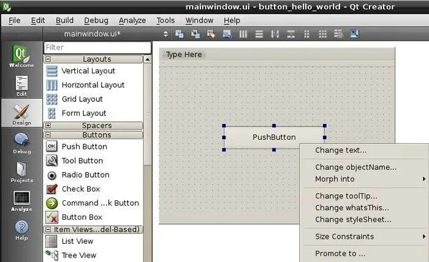Open the mainwindow.ui document selector dropdown
The height and width of the screenshot is (262, 429).
coord(165,34)
